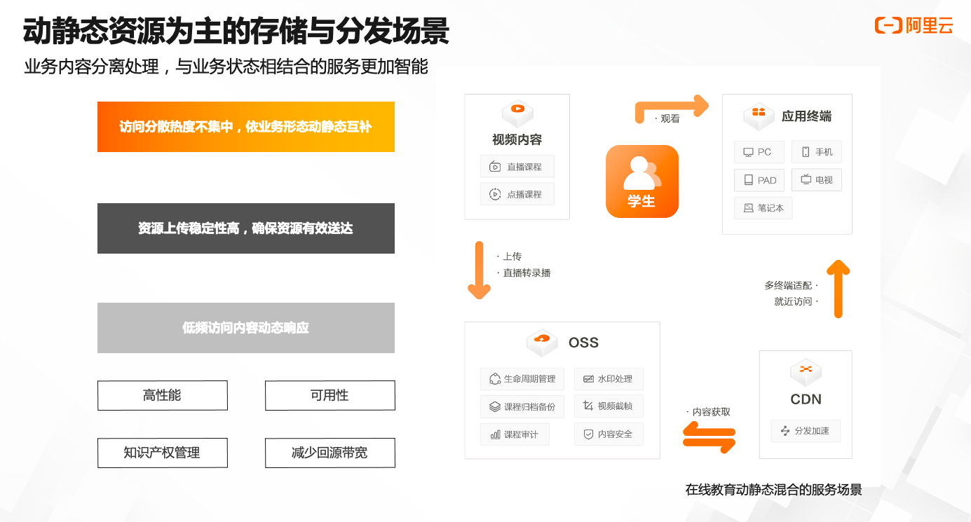The width and height of the screenshot is (971, 522).
Task: Click the grey 低频访问内容动态响应 banner
Action: [x=246, y=328]
